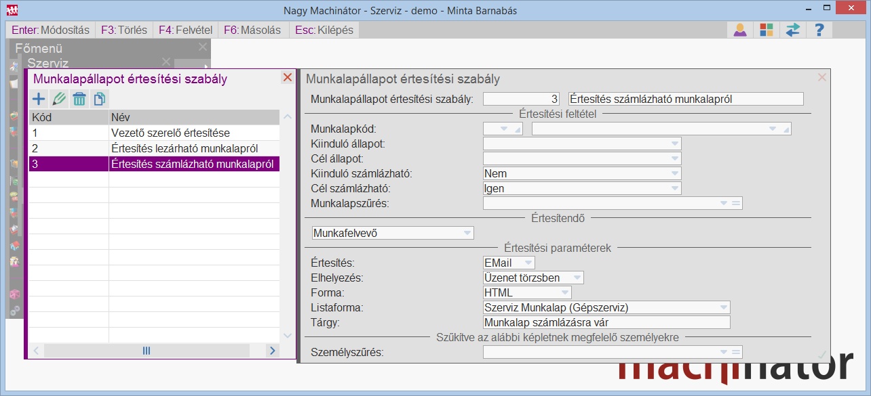
Task: Click the Tárgy subject text field
Action: tap(606, 322)
